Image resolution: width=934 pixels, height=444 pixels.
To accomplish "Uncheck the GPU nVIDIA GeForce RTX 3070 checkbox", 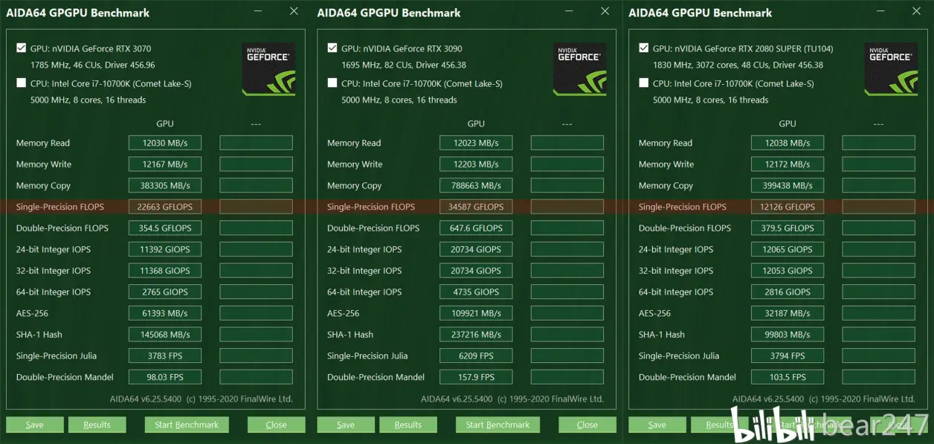I will [21, 48].
